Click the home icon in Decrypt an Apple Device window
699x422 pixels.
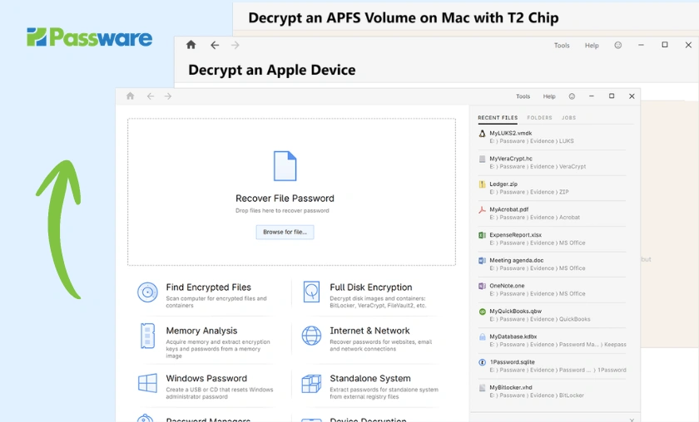point(191,45)
